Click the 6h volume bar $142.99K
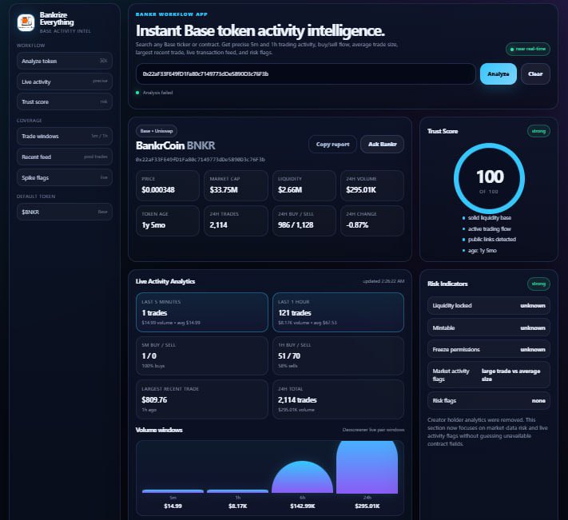Image resolution: width=568 pixels, height=520 pixels. (x=302, y=477)
